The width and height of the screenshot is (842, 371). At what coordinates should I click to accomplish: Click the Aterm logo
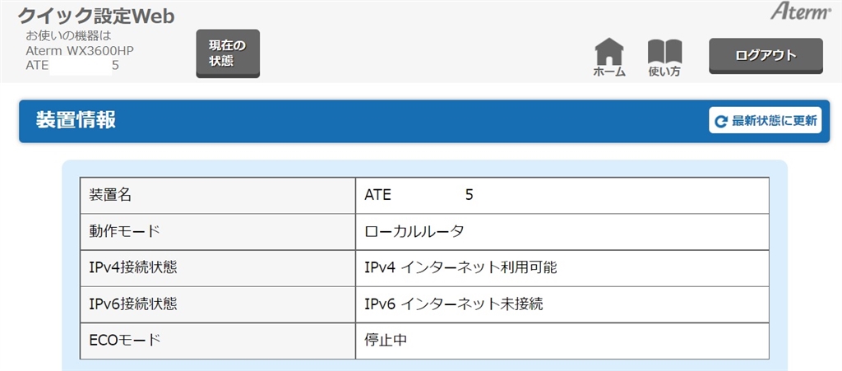tap(802, 11)
